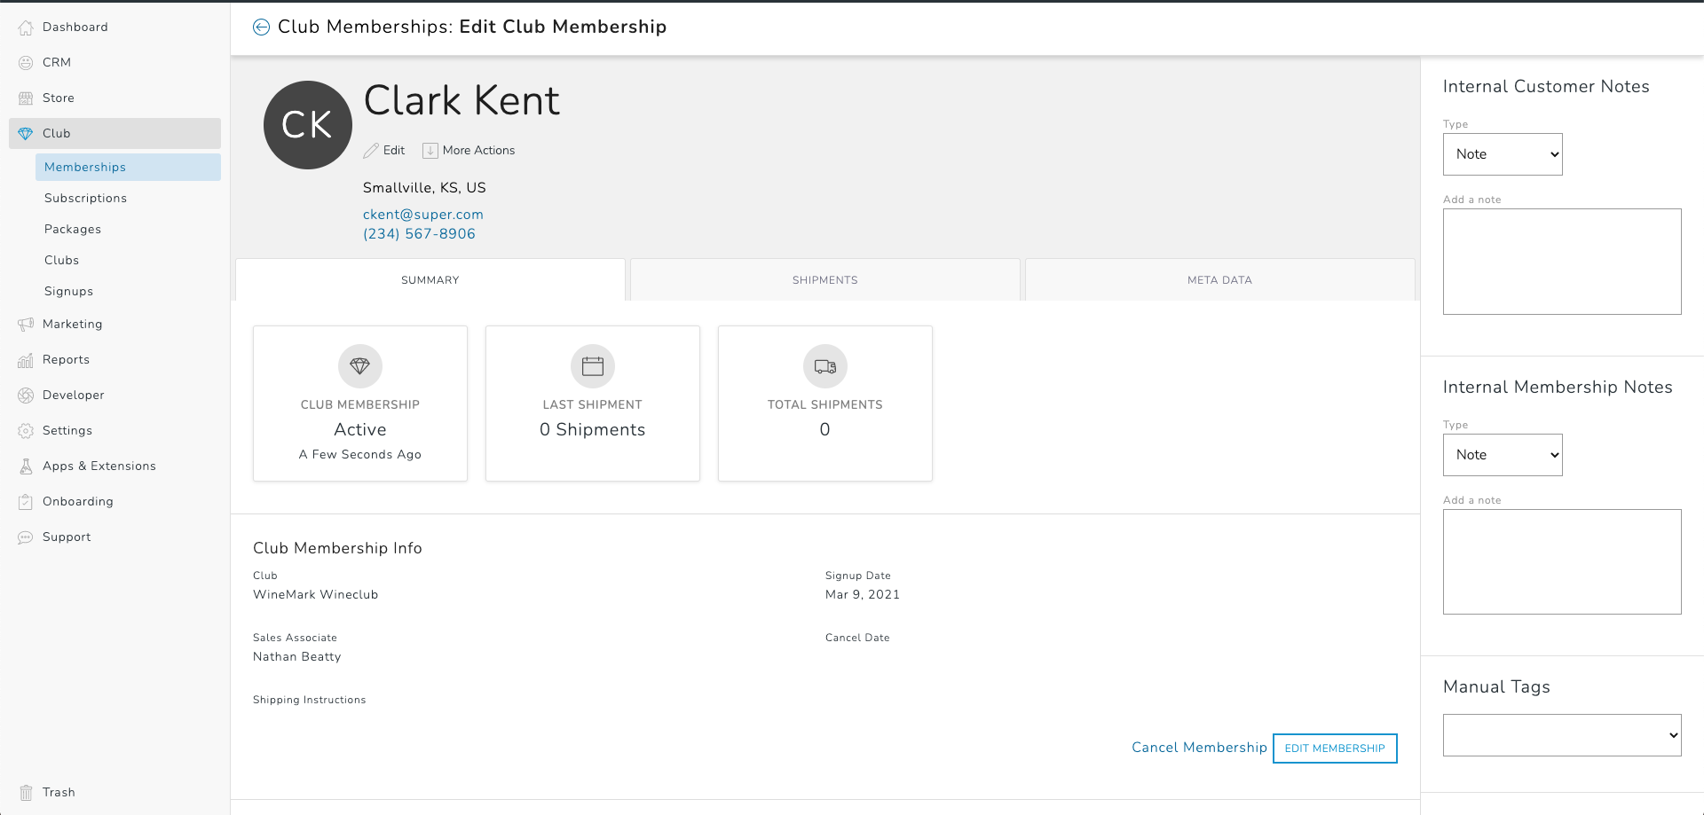Switch to the Shipments tab
The width and height of the screenshot is (1704, 815).
click(x=825, y=280)
